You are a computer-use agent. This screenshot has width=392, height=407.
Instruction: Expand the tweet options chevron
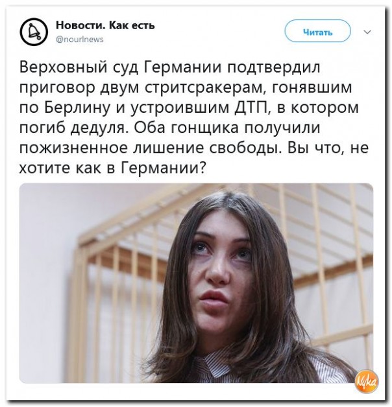pos(367,32)
